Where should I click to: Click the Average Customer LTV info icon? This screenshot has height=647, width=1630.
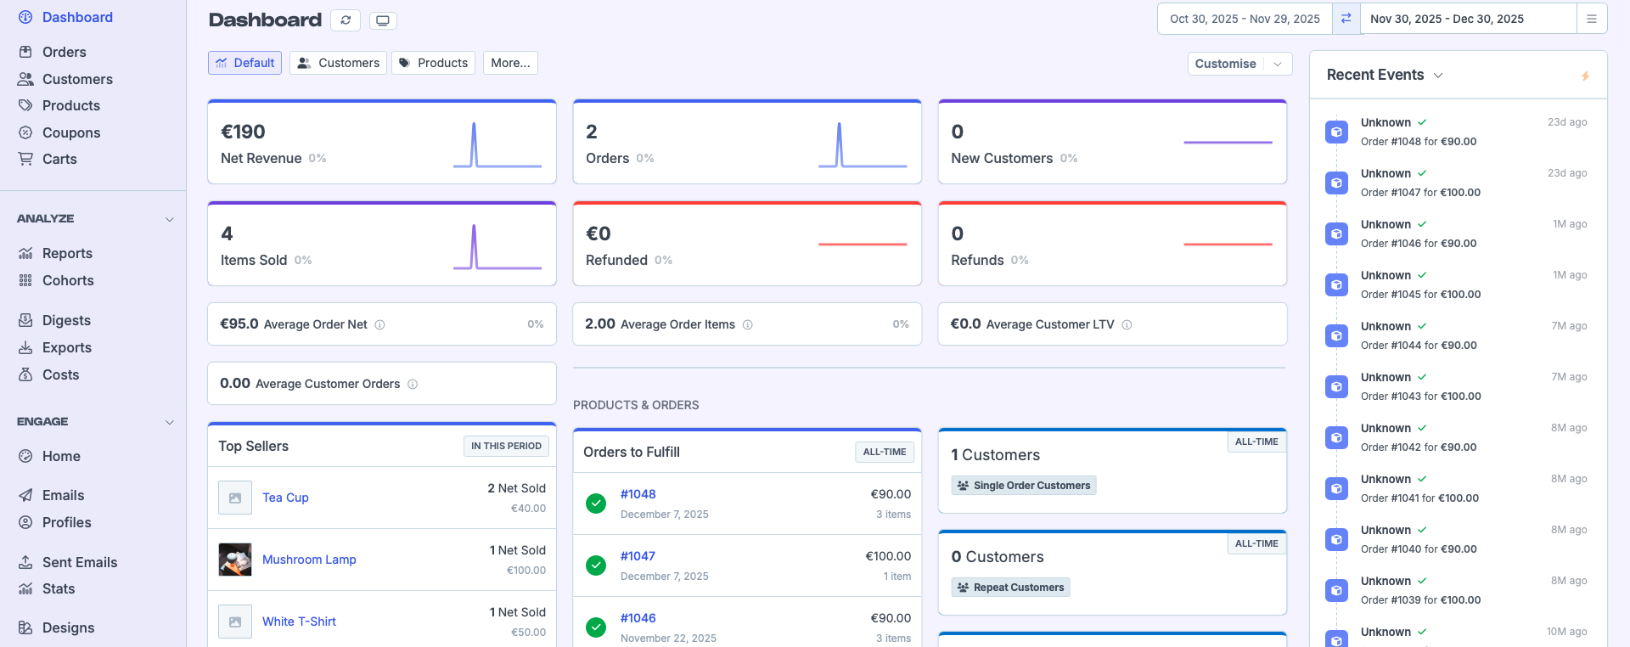[1127, 324]
